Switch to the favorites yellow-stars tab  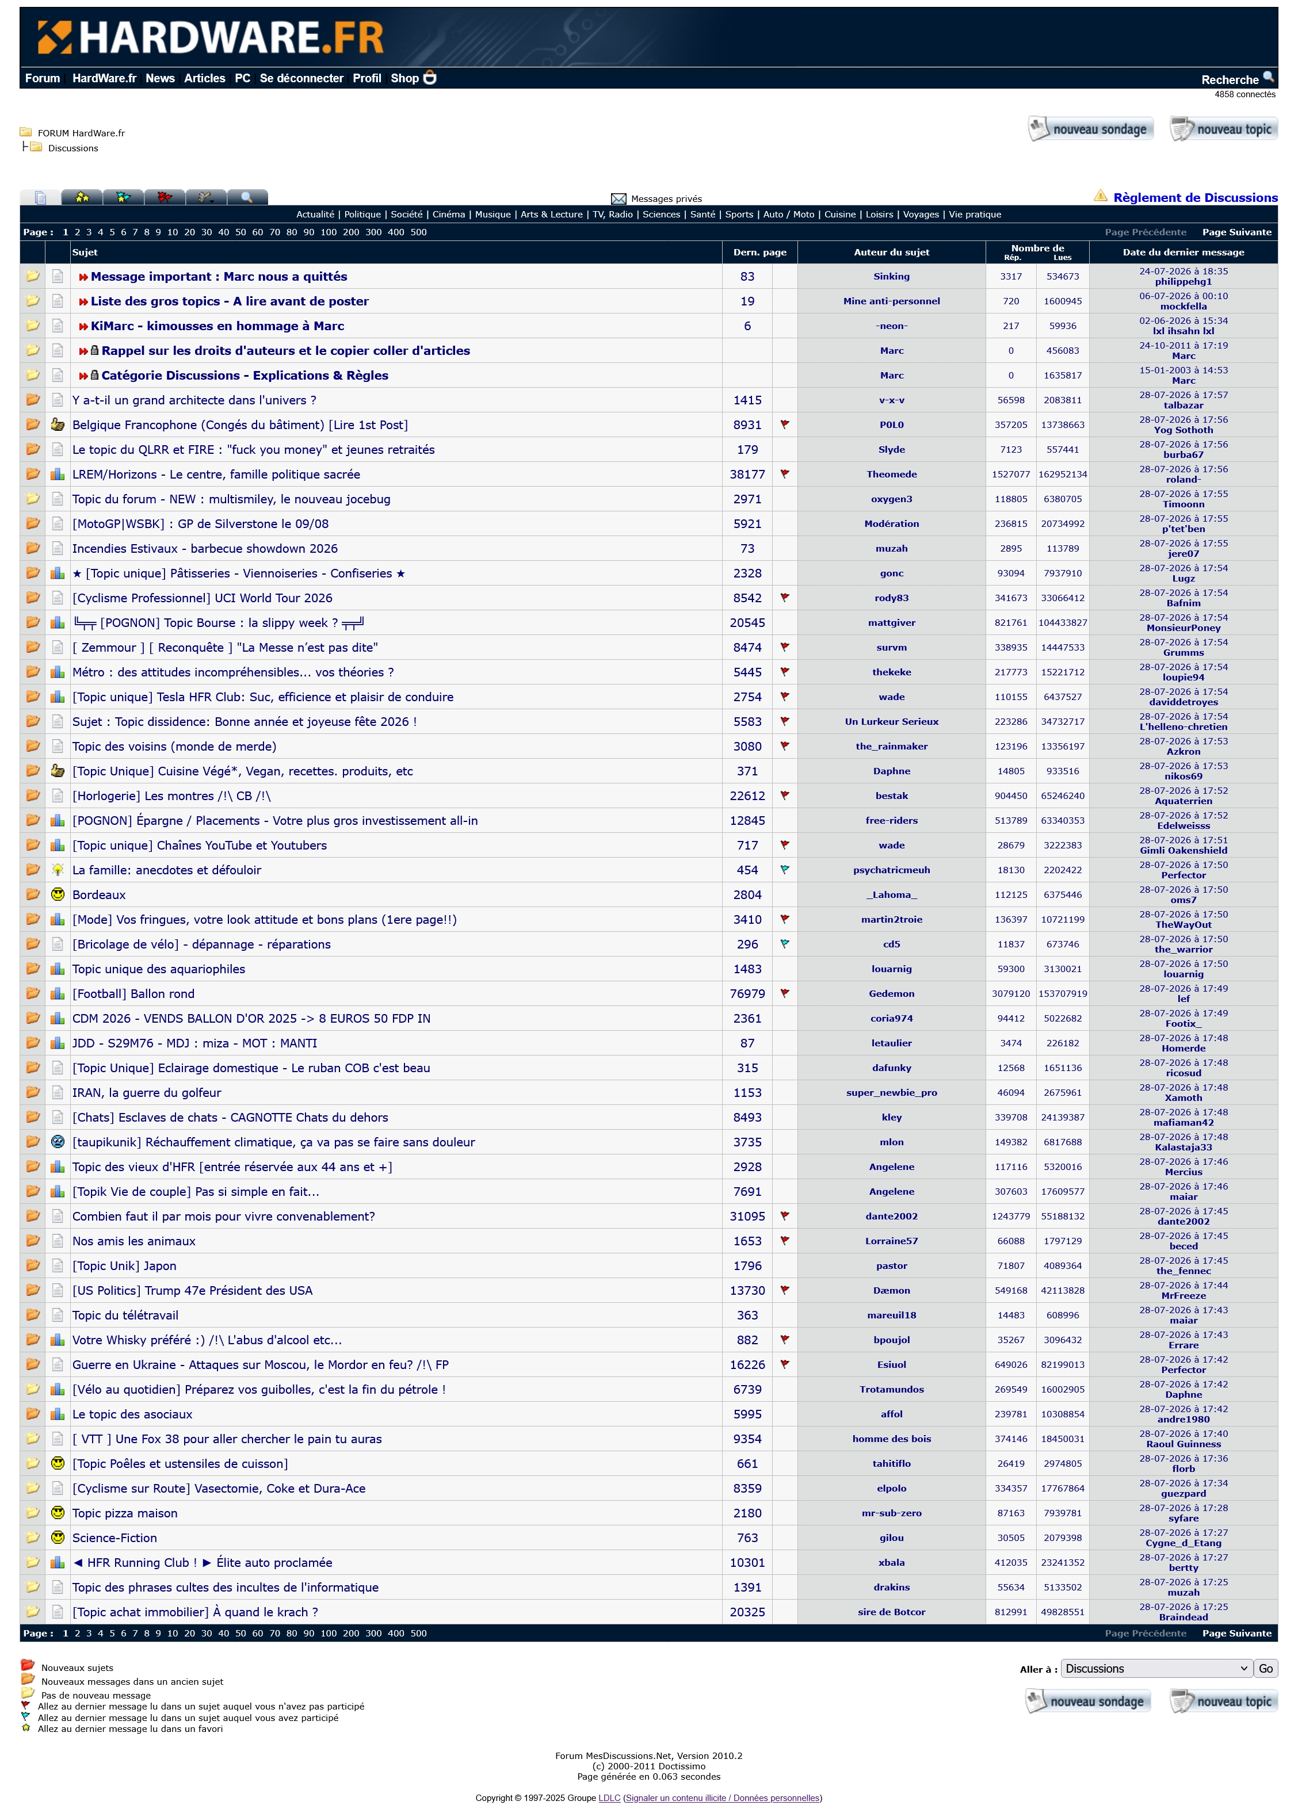click(81, 197)
